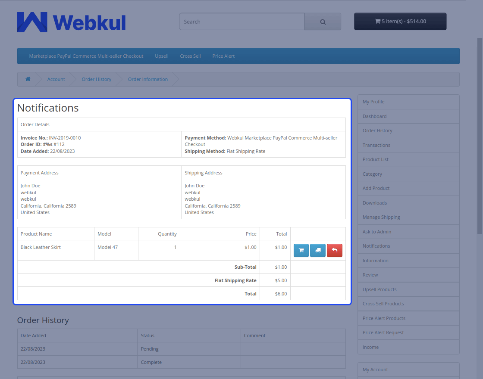Open My Profile in sidebar
483x379 pixels.
click(x=408, y=102)
